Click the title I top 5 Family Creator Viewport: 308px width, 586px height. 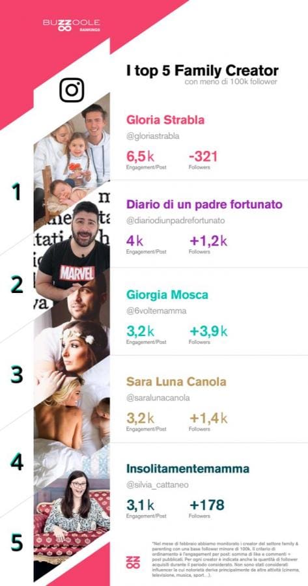[203, 70]
